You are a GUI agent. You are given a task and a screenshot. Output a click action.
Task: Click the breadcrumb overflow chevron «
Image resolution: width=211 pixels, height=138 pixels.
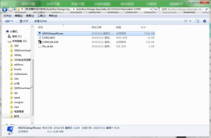(x=22, y=9)
